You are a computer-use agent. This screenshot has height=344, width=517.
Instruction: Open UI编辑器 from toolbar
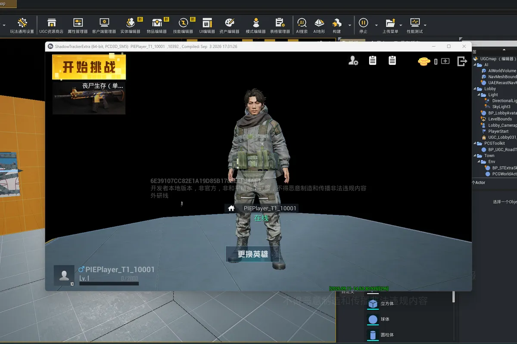207,26
